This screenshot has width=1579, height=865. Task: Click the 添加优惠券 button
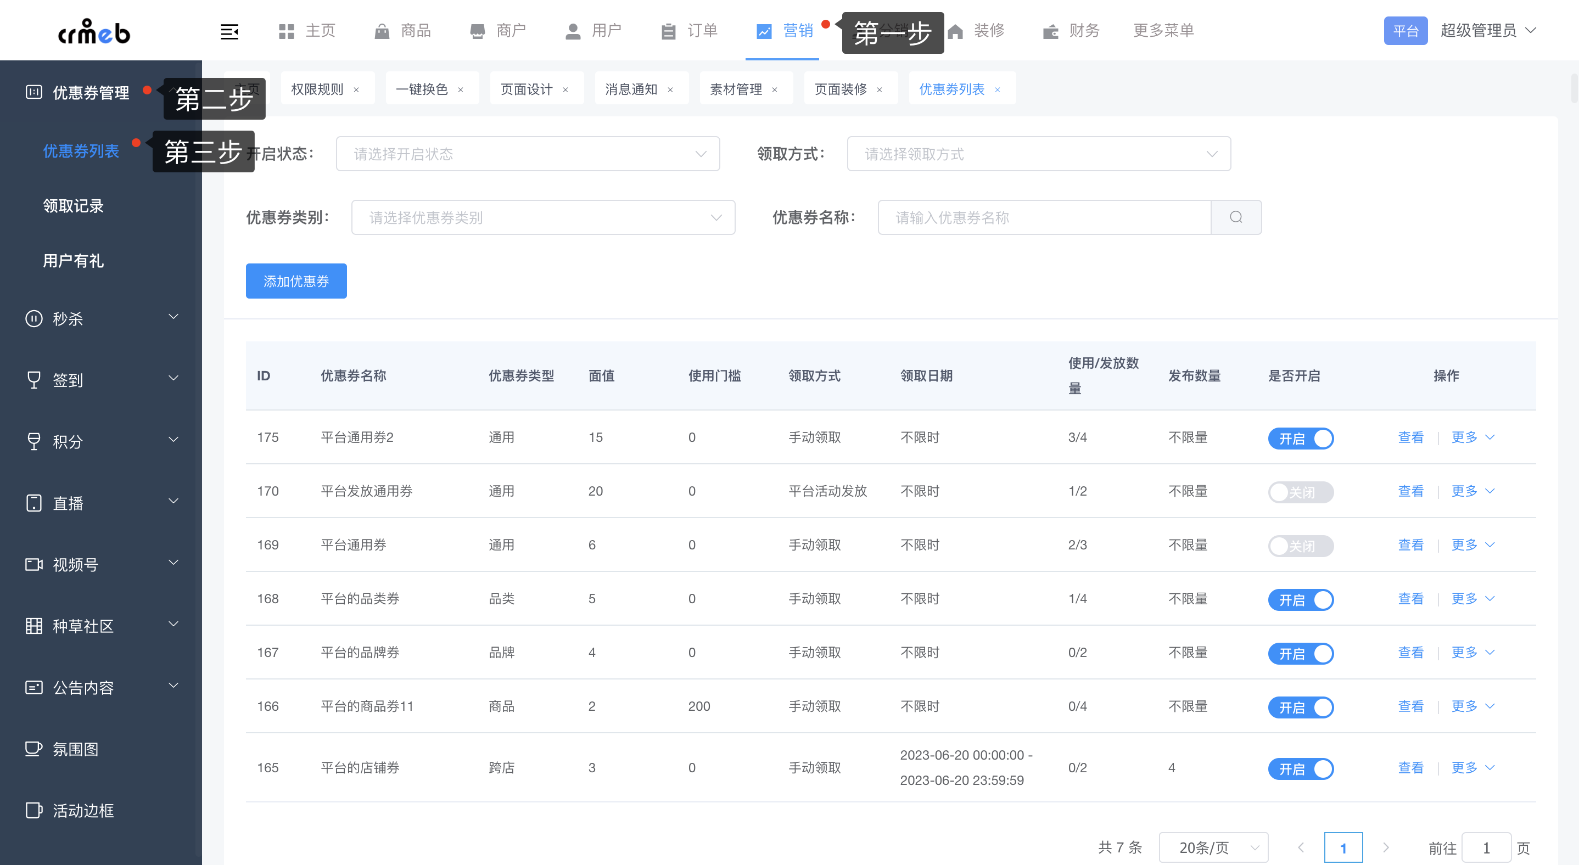click(296, 281)
